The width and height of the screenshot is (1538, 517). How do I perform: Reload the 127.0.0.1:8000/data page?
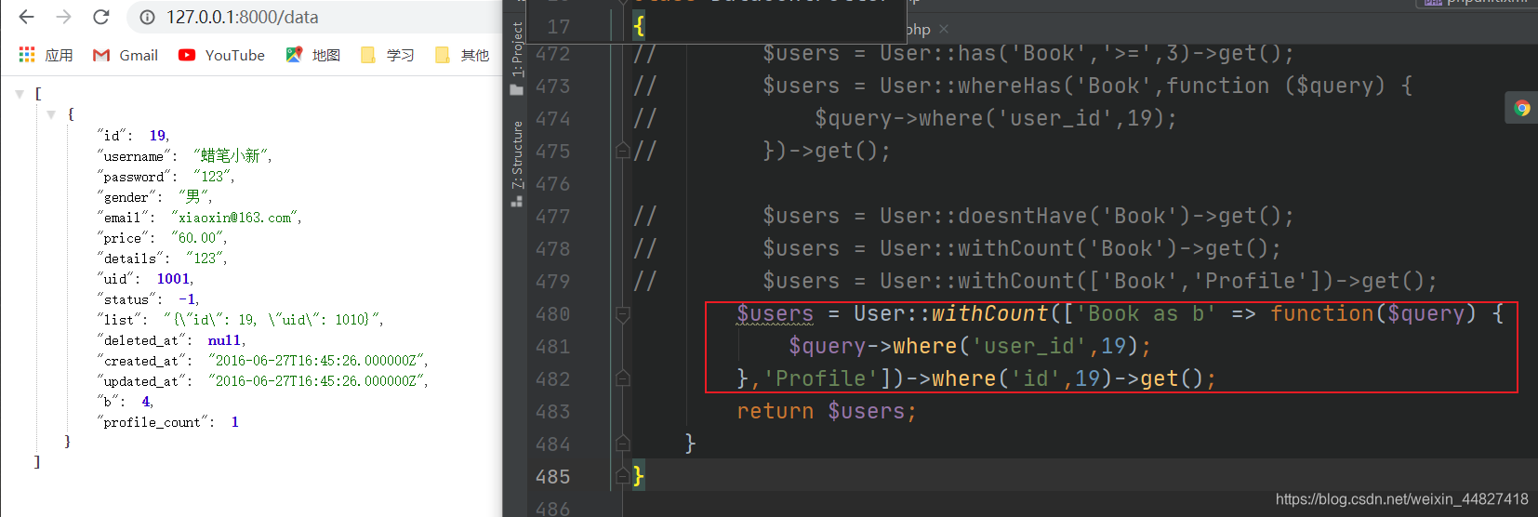coord(100,17)
